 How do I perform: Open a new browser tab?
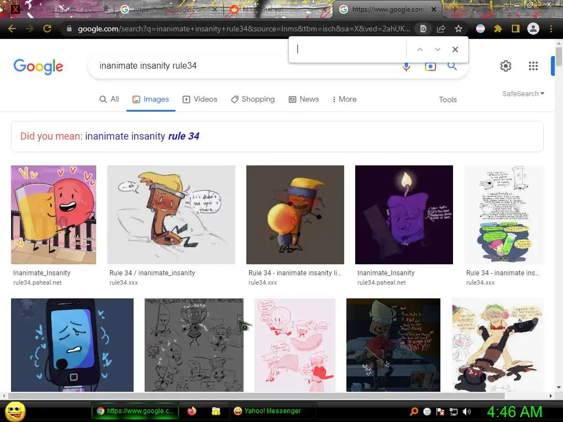(455, 9)
